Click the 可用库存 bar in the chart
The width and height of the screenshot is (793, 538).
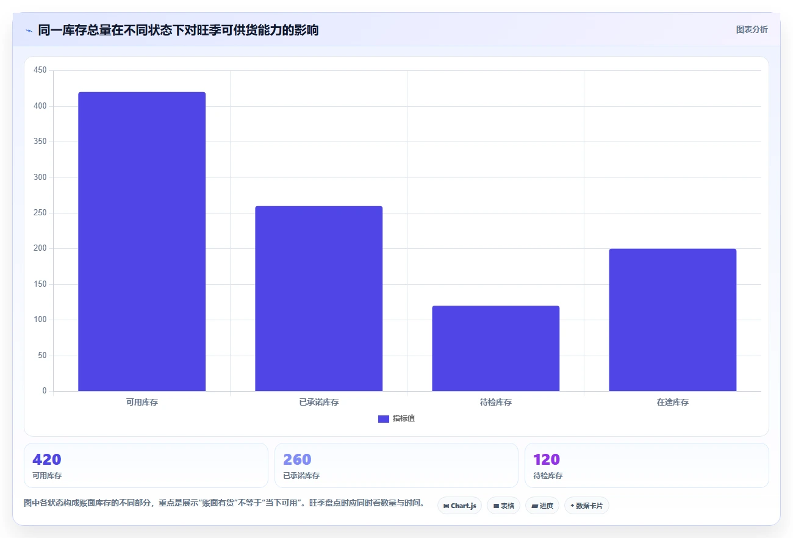coord(142,242)
